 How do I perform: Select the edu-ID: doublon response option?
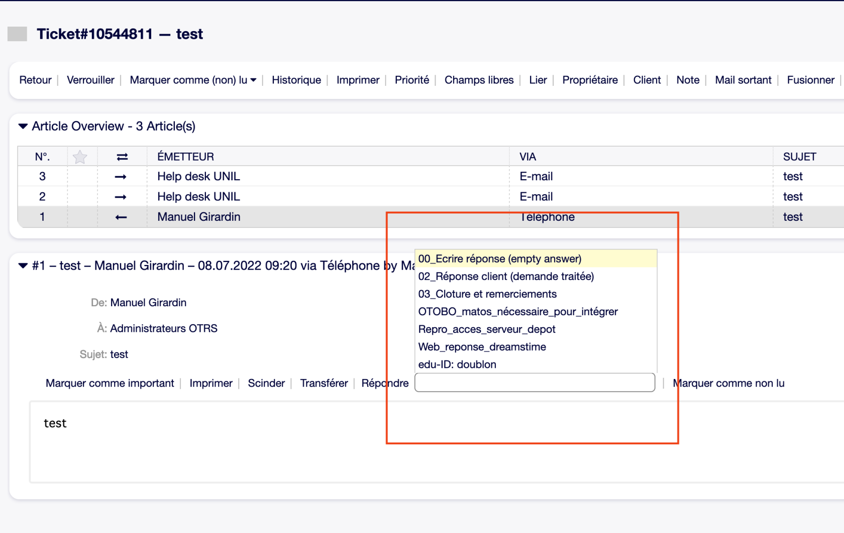[x=457, y=364]
